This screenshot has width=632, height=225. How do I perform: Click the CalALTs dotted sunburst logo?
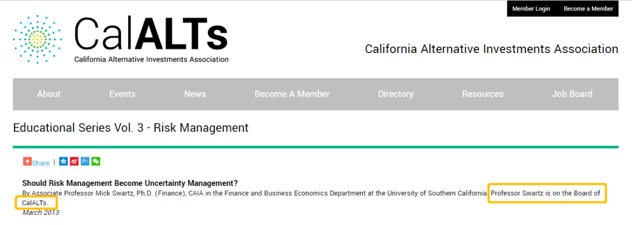click(37, 39)
